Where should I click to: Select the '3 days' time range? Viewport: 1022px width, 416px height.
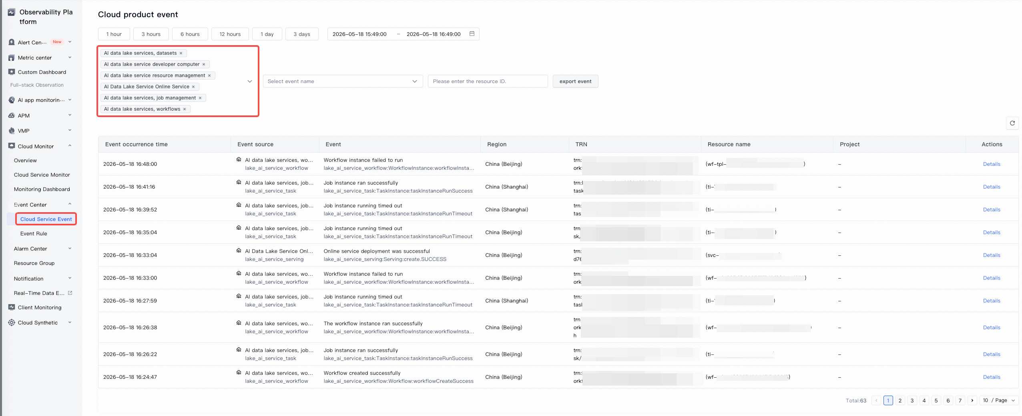(x=302, y=34)
